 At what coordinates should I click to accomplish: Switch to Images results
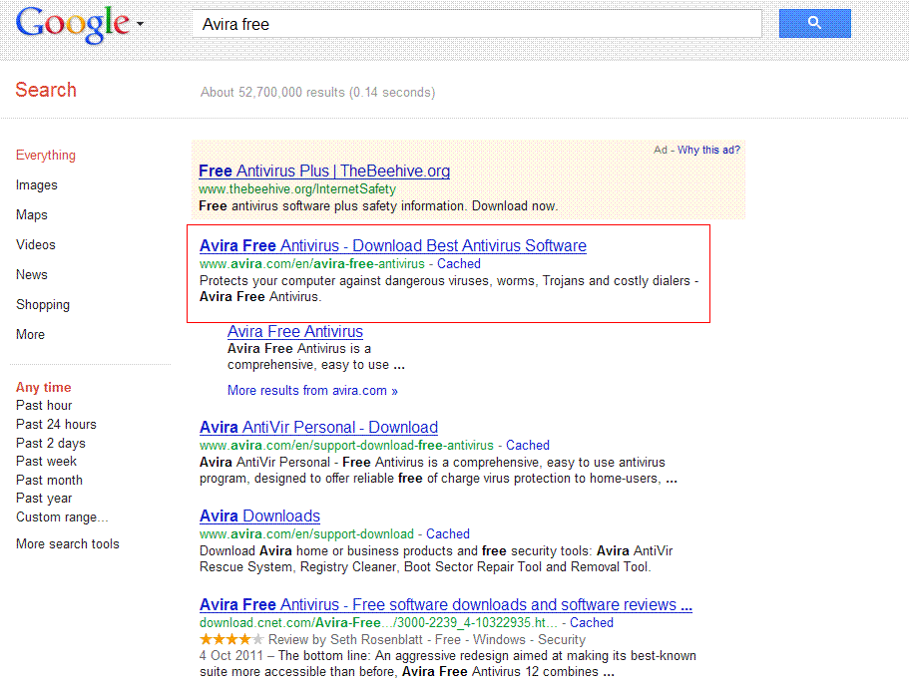point(37,185)
